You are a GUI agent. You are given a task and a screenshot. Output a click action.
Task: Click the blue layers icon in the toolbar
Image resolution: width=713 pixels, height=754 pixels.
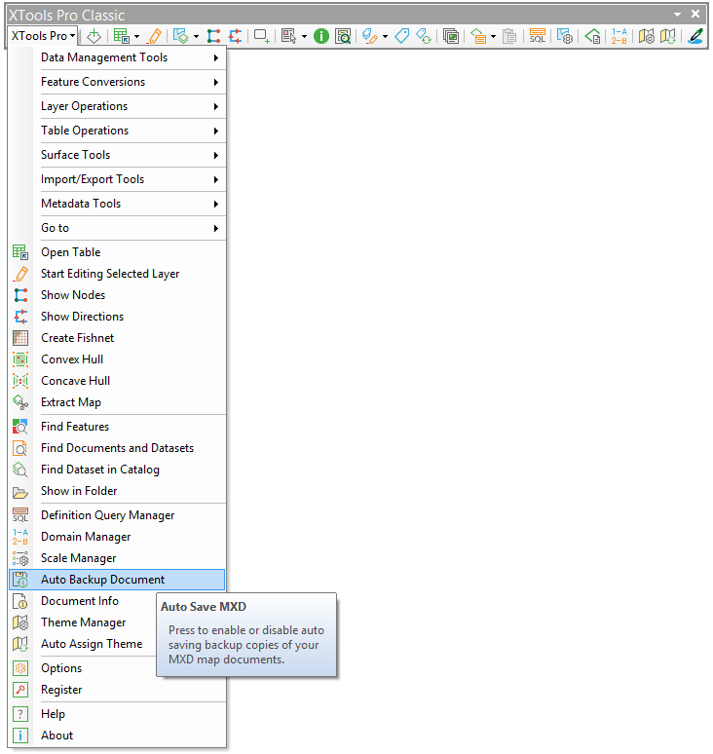pyautogui.click(x=181, y=36)
